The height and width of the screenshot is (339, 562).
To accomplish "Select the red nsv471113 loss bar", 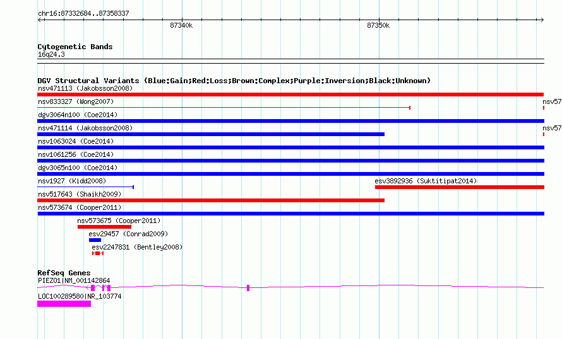I will 290,95.
